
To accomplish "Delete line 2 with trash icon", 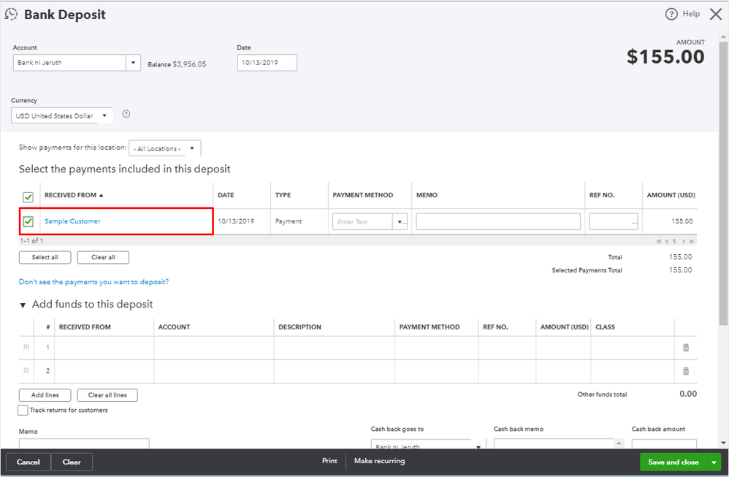I will tap(685, 371).
